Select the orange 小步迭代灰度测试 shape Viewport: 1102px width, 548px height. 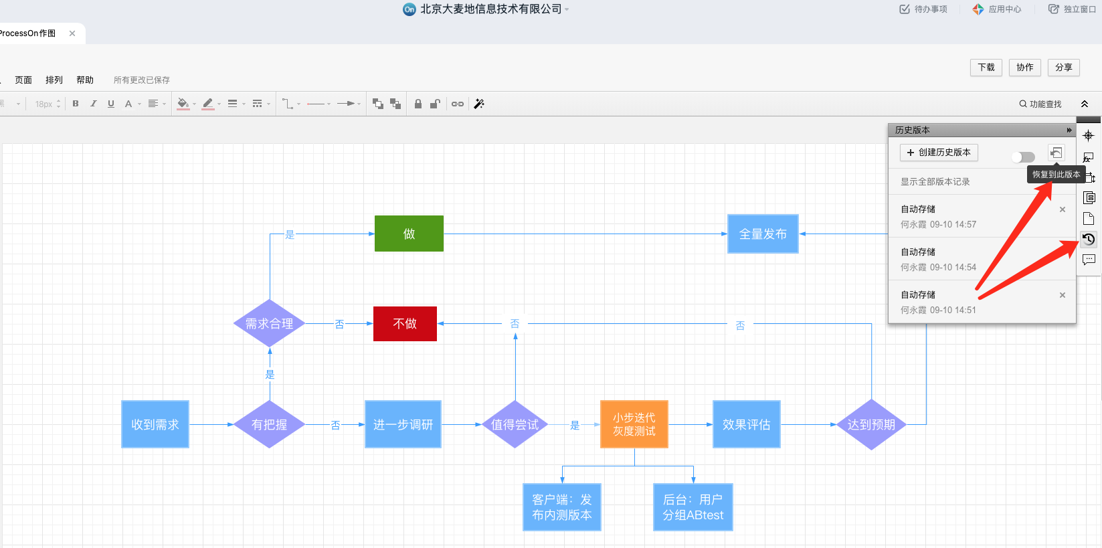634,424
